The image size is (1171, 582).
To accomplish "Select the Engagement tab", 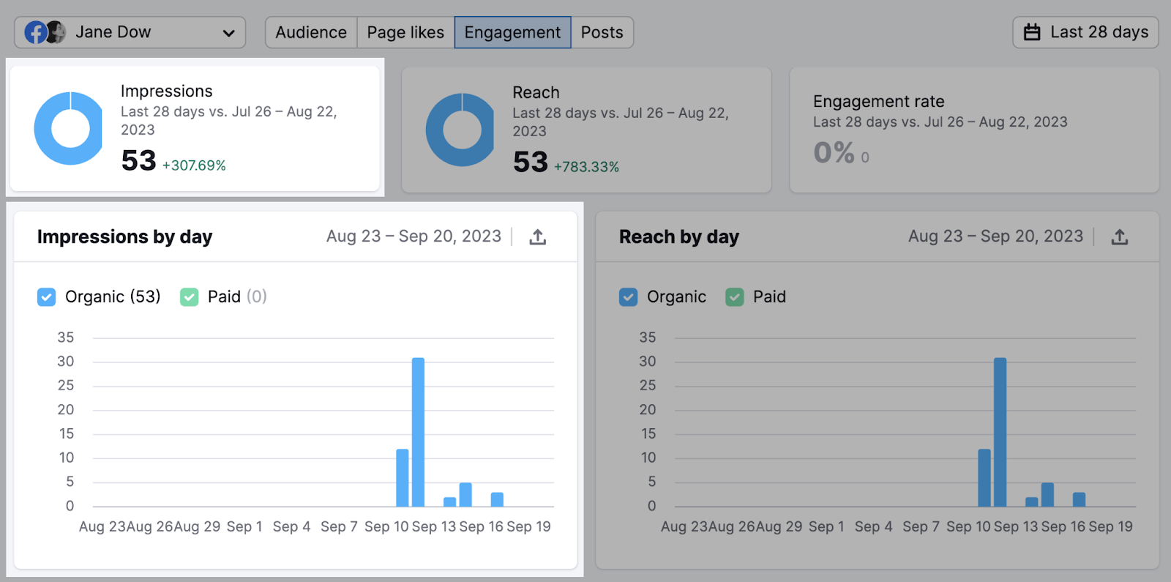I will 512,32.
